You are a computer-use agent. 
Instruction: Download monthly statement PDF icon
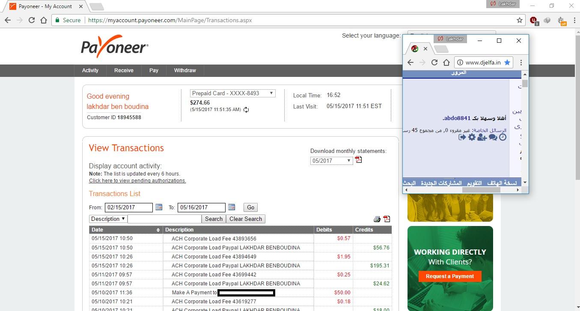tap(359, 160)
